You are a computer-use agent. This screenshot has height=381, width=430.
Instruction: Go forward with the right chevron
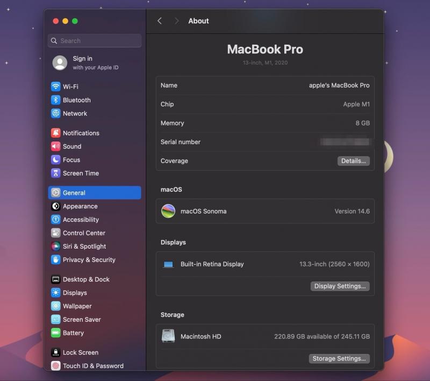[x=177, y=21]
